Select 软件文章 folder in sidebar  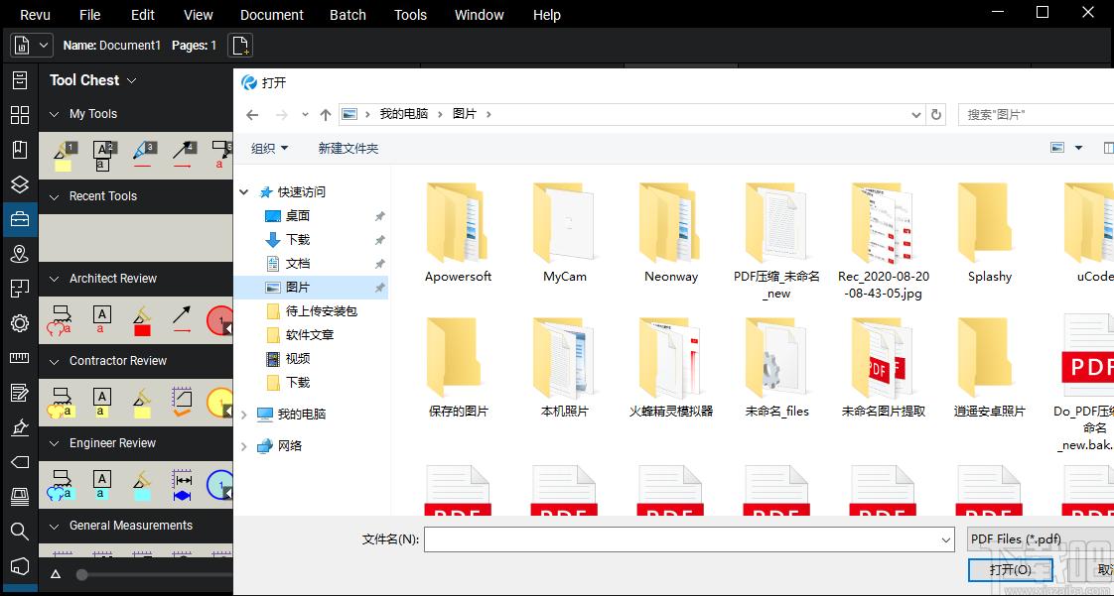(310, 335)
